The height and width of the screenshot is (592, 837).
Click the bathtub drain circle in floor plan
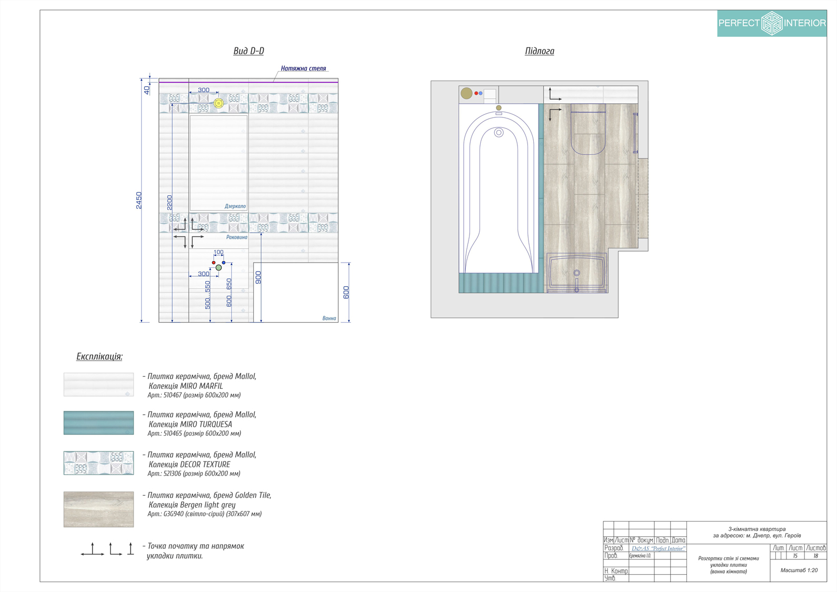[499, 133]
